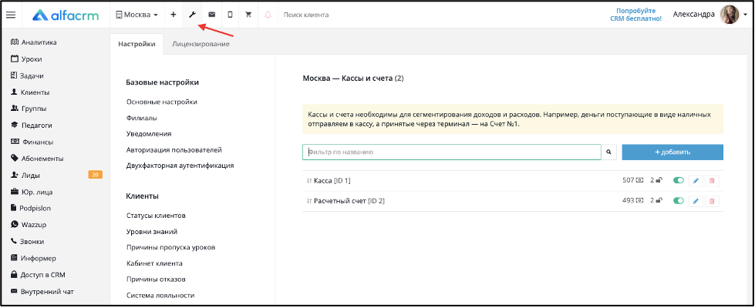Viewport: 755px width, 308px height.
Task: Open Авторизация пользователей settings link
Action: pyautogui.click(x=174, y=150)
